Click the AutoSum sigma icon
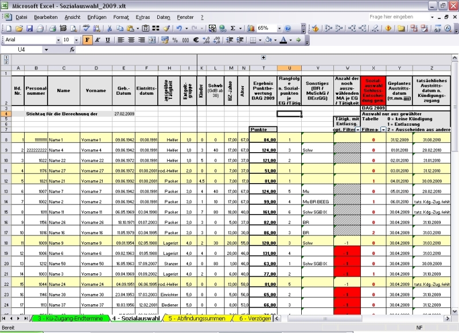The width and height of the screenshot is (459, 333). (x=233, y=28)
